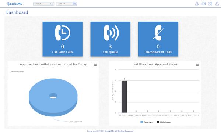Open the mail envelope icon
This screenshot has height=133, width=221.
tap(204, 4)
